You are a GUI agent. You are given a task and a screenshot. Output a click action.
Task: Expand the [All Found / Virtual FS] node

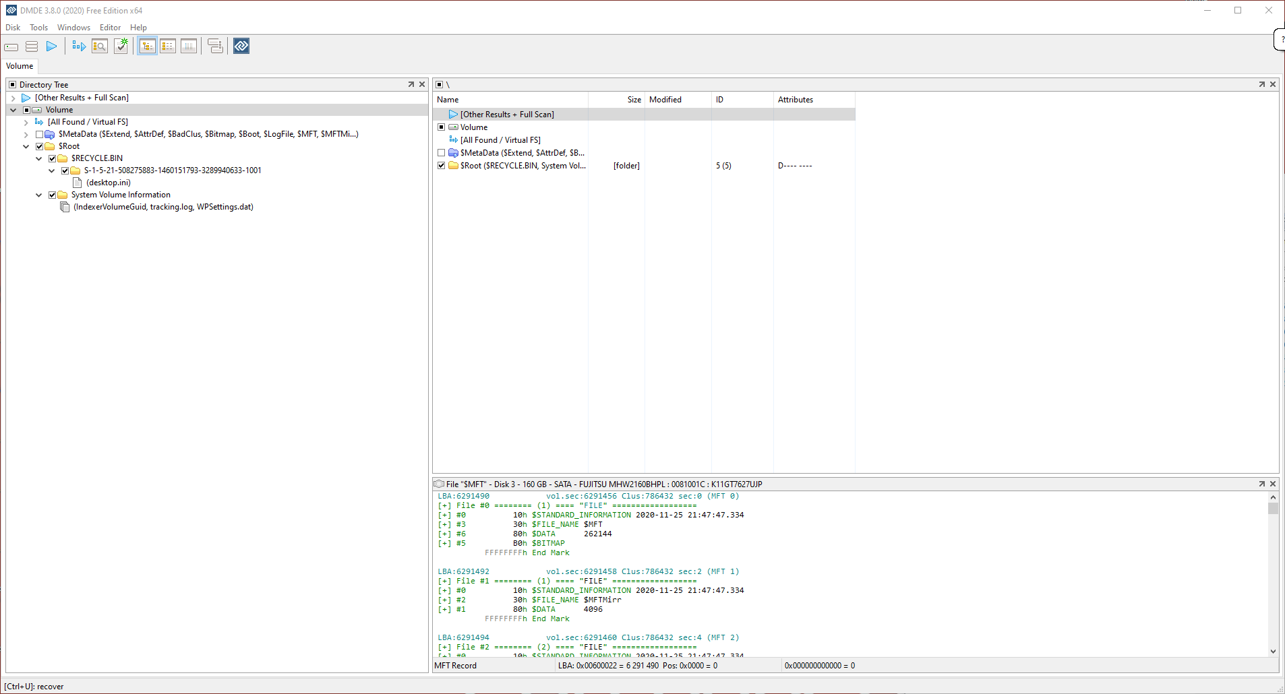26,123
